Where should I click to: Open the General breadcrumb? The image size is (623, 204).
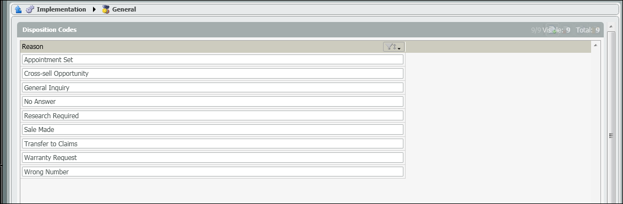pyautogui.click(x=124, y=9)
